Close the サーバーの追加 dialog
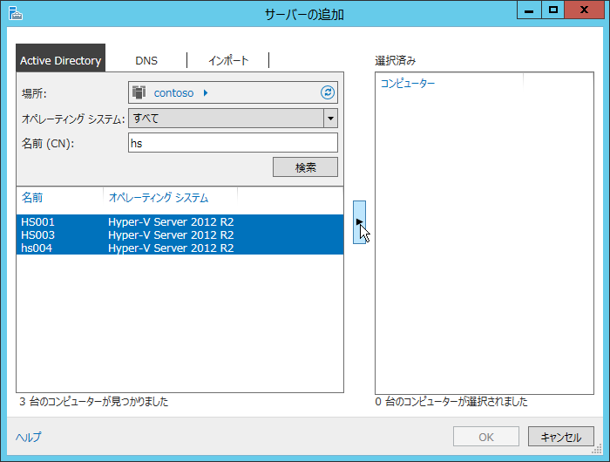610x462 pixels. 584,10
